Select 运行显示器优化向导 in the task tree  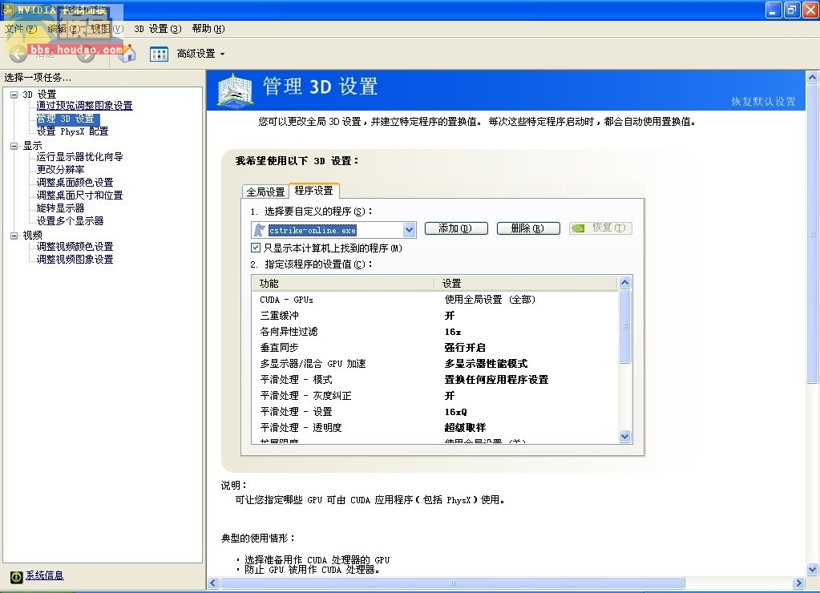coord(79,157)
